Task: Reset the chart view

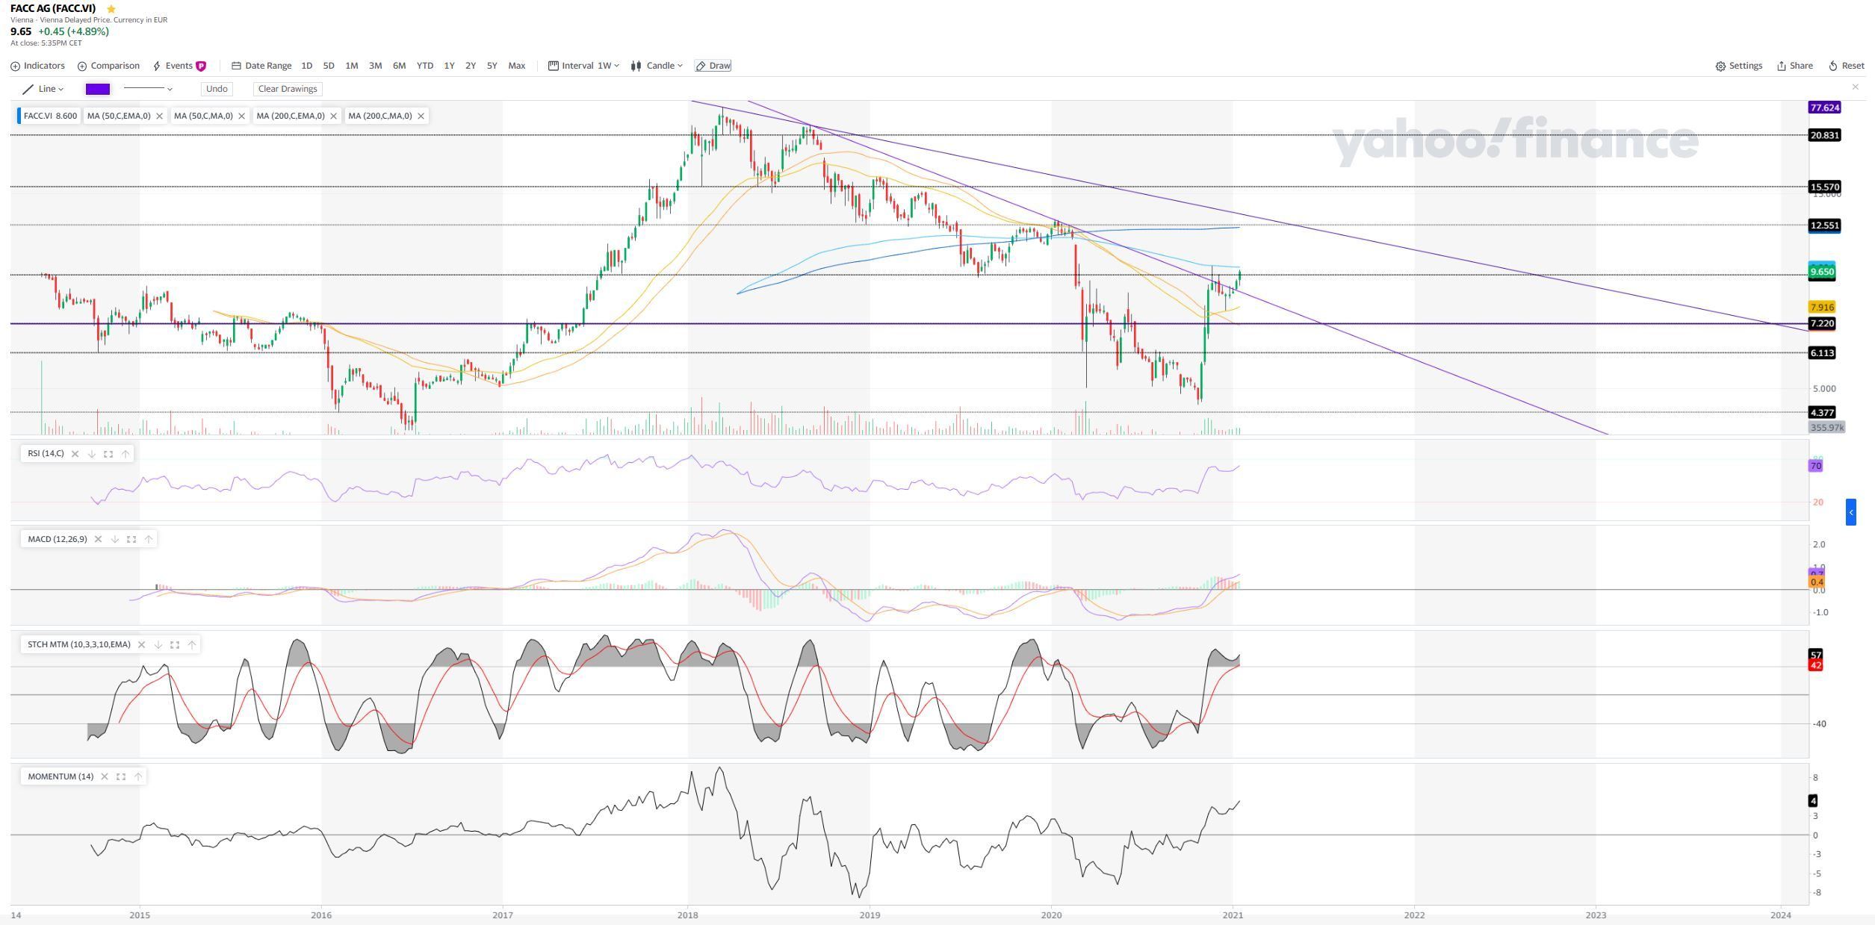Action: click(x=1846, y=66)
